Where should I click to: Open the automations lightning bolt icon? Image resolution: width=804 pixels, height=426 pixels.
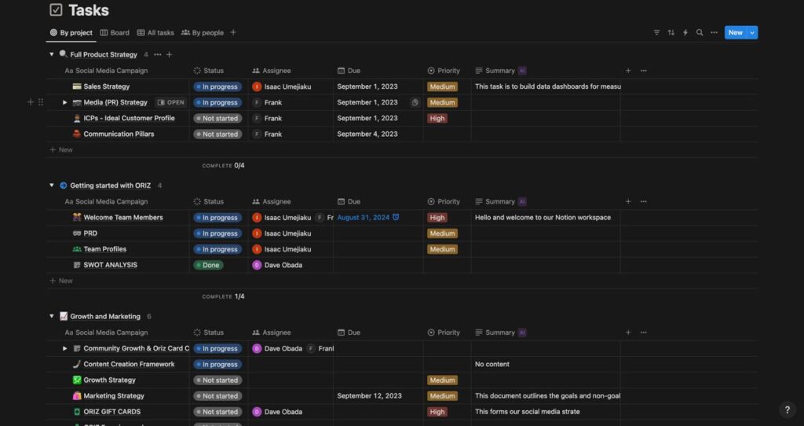click(x=685, y=32)
